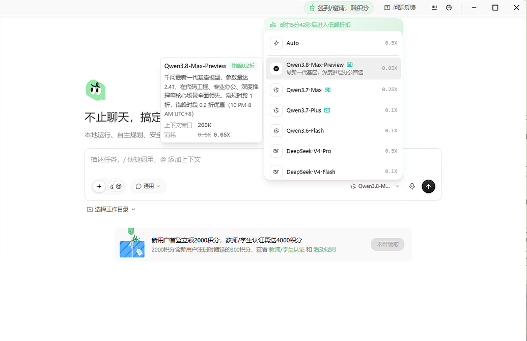This screenshot has width=527, height=341.
Task: Minimize the application window
Action: click(474, 8)
